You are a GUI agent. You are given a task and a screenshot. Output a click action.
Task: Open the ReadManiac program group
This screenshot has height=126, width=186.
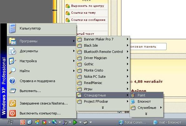point(103,83)
